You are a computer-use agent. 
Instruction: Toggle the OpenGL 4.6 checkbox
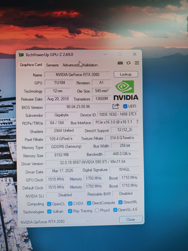click(115, 210)
